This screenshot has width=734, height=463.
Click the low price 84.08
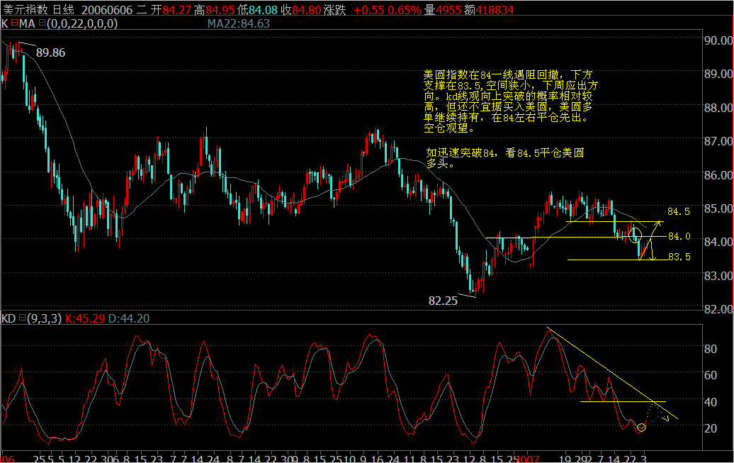point(263,9)
